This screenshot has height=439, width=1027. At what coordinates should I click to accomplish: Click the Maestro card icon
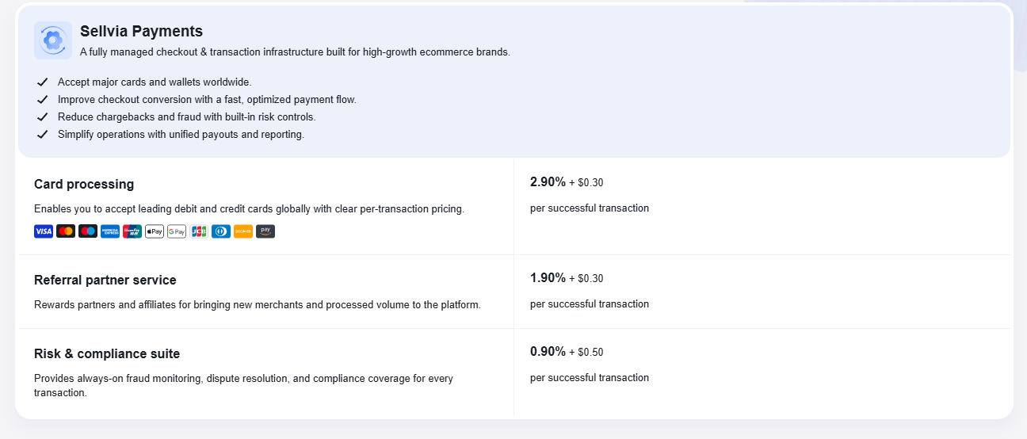pyautogui.click(x=88, y=231)
